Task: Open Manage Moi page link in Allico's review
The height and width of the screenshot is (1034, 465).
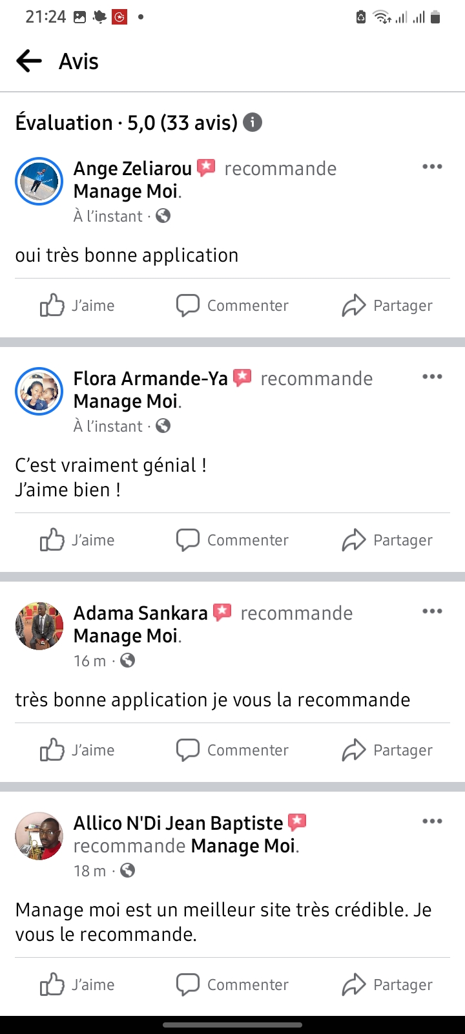Action: click(x=243, y=846)
